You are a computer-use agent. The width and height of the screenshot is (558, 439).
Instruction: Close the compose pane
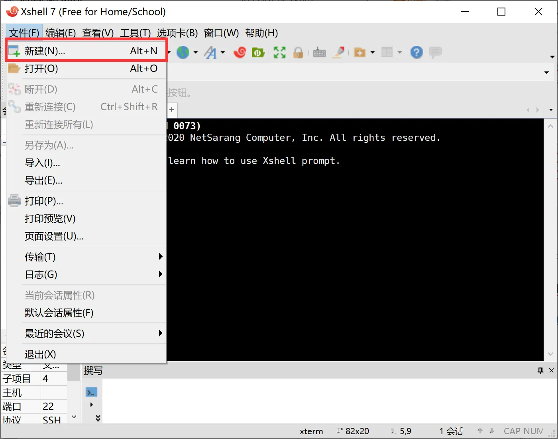[551, 370]
